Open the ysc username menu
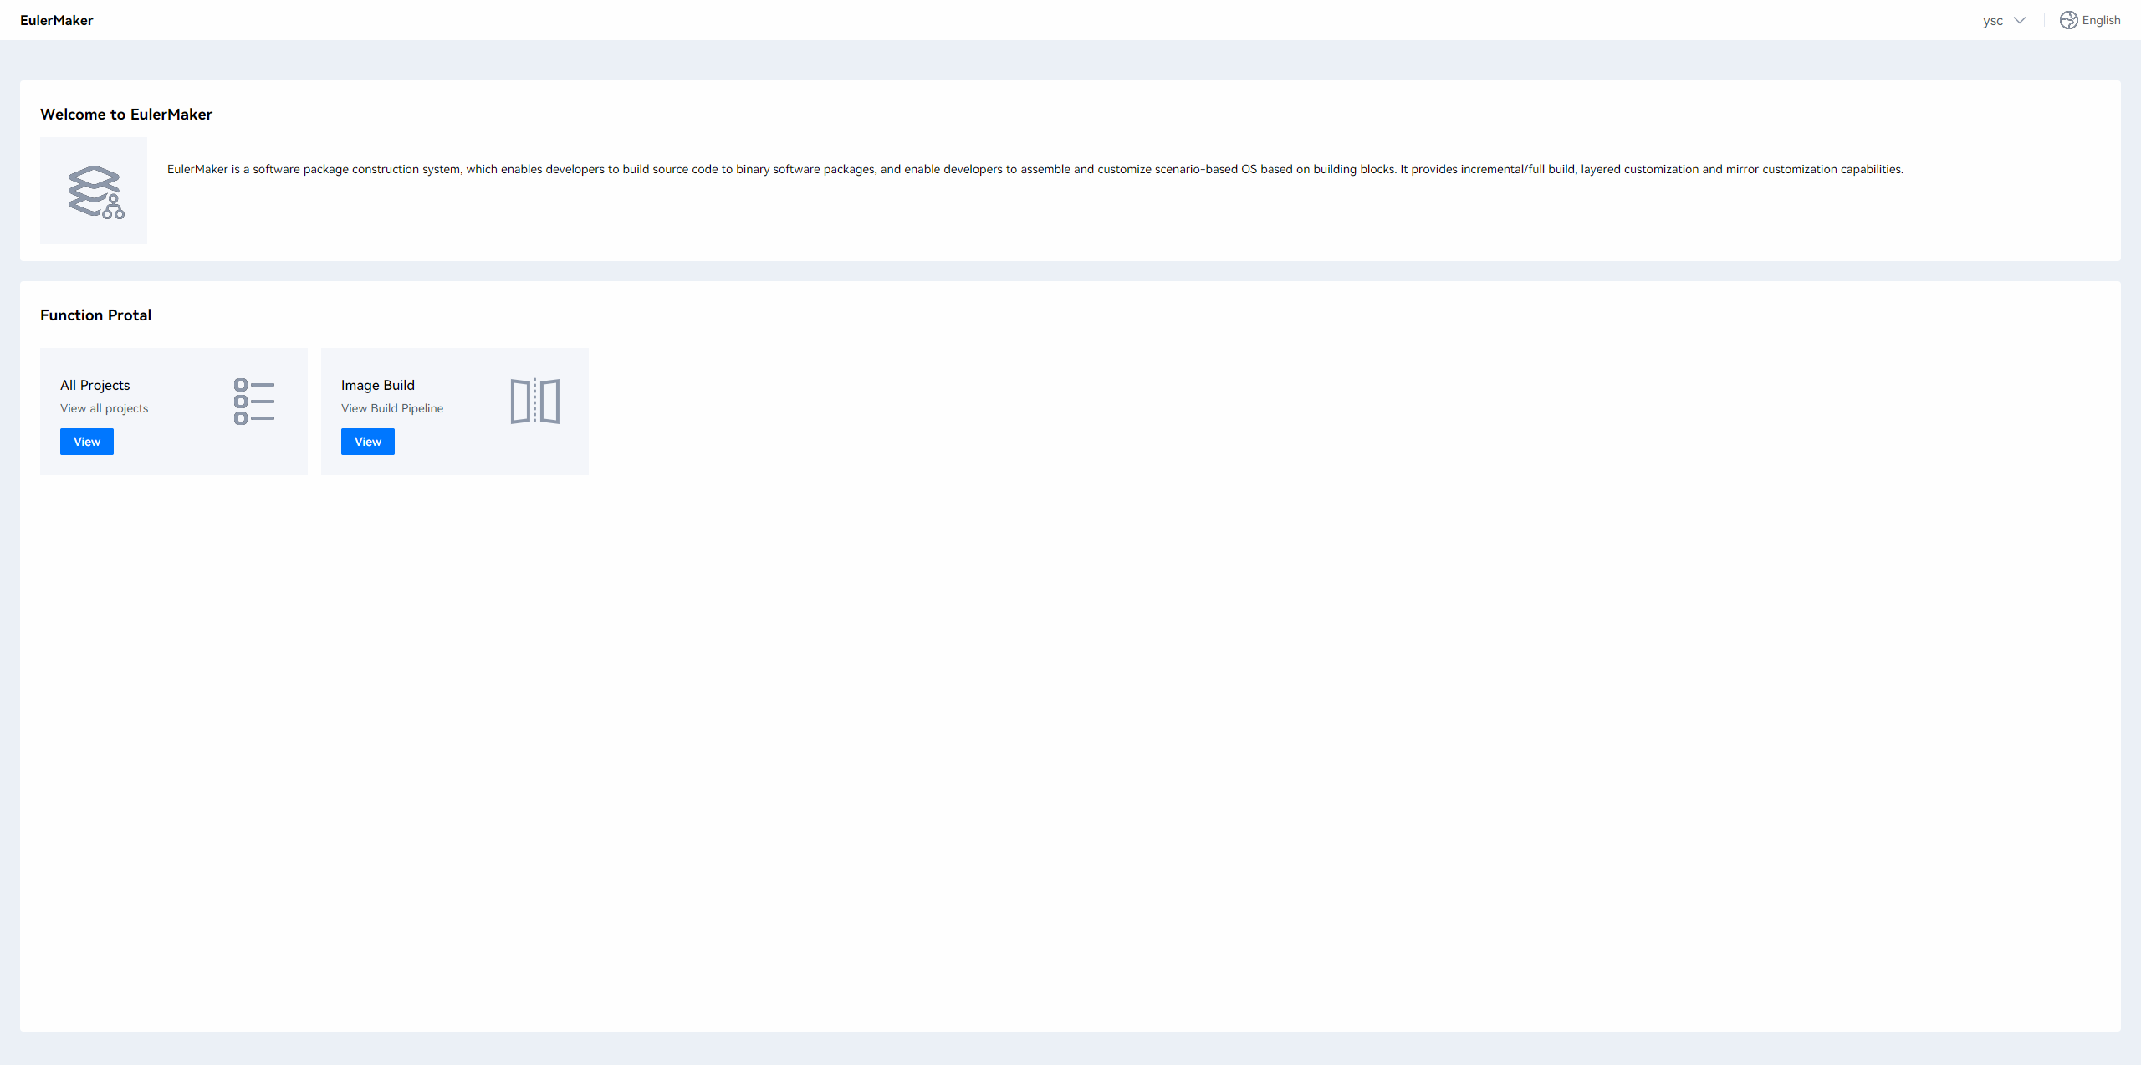 pos(1993,20)
